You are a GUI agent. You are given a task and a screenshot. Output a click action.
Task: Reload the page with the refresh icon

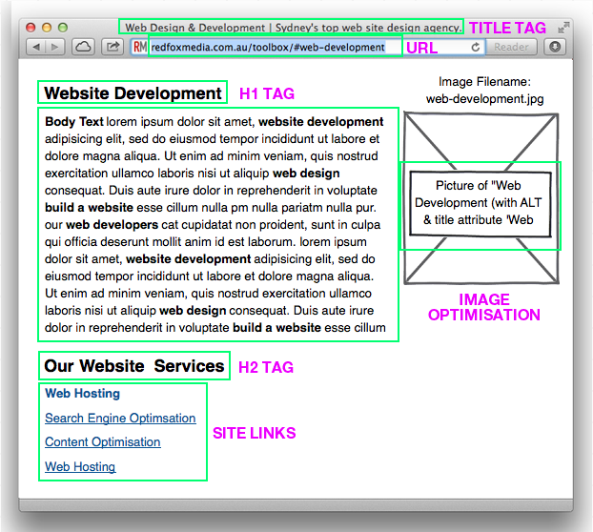pos(476,47)
